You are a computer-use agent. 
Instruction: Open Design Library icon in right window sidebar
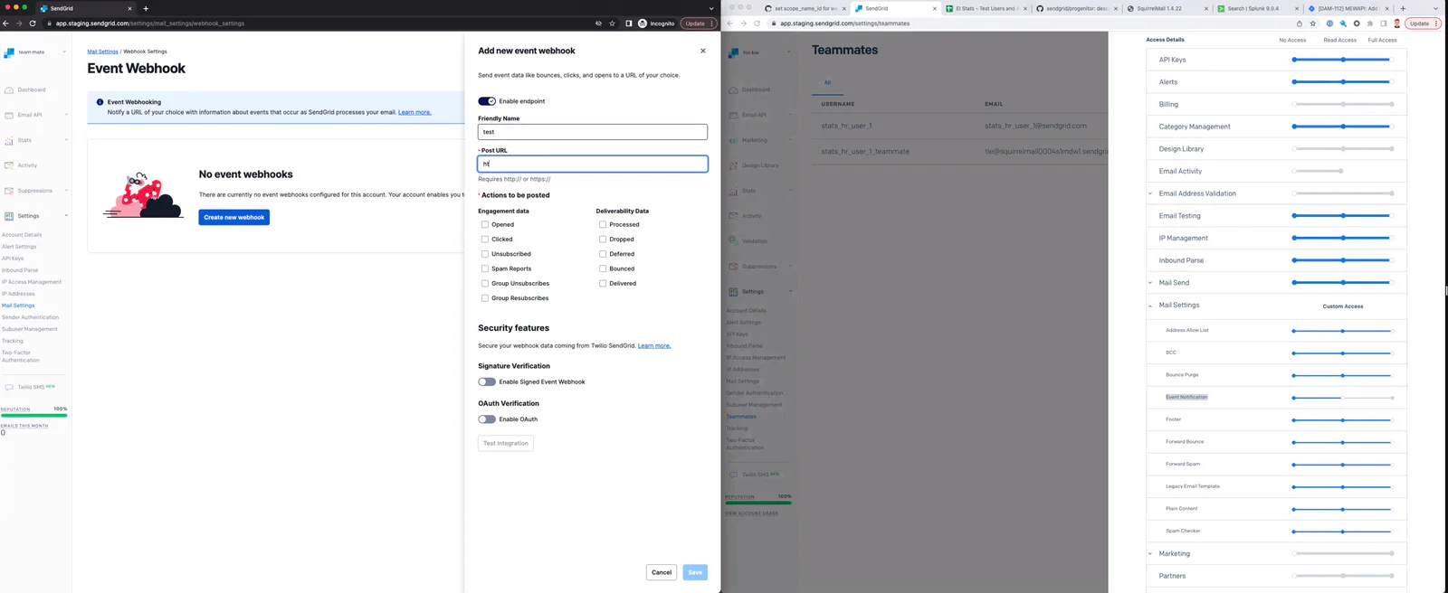point(733,165)
